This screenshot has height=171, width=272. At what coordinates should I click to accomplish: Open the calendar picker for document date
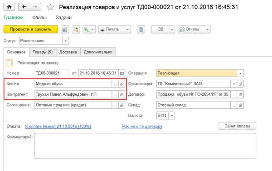point(122,73)
